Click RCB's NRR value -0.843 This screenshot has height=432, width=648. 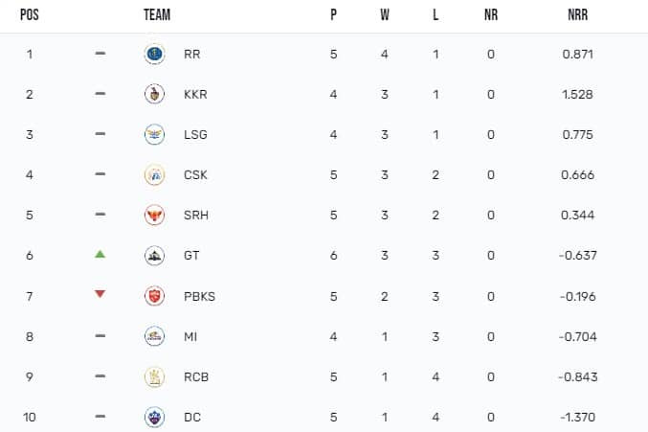tap(578, 377)
